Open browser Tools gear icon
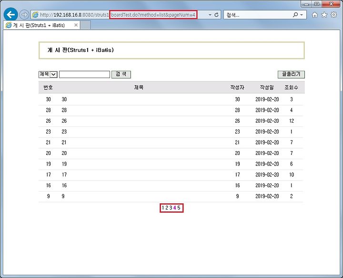This screenshot has width=343, height=278. pyautogui.click(x=333, y=15)
